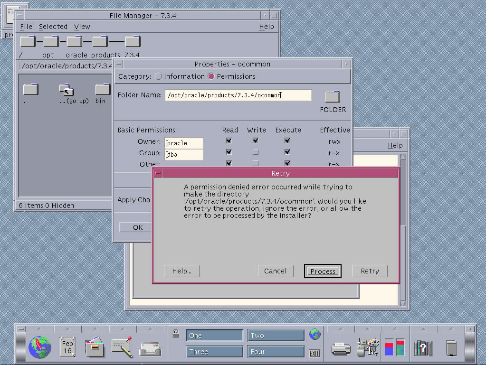This screenshot has height=365, width=486.
Task: Click the Process button
Action: click(323, 271)
